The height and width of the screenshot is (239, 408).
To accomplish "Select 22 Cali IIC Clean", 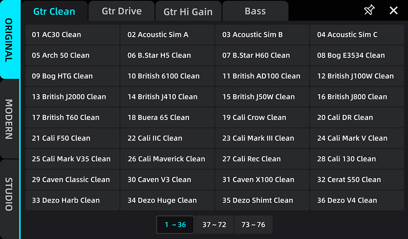I will pos(167,138).
